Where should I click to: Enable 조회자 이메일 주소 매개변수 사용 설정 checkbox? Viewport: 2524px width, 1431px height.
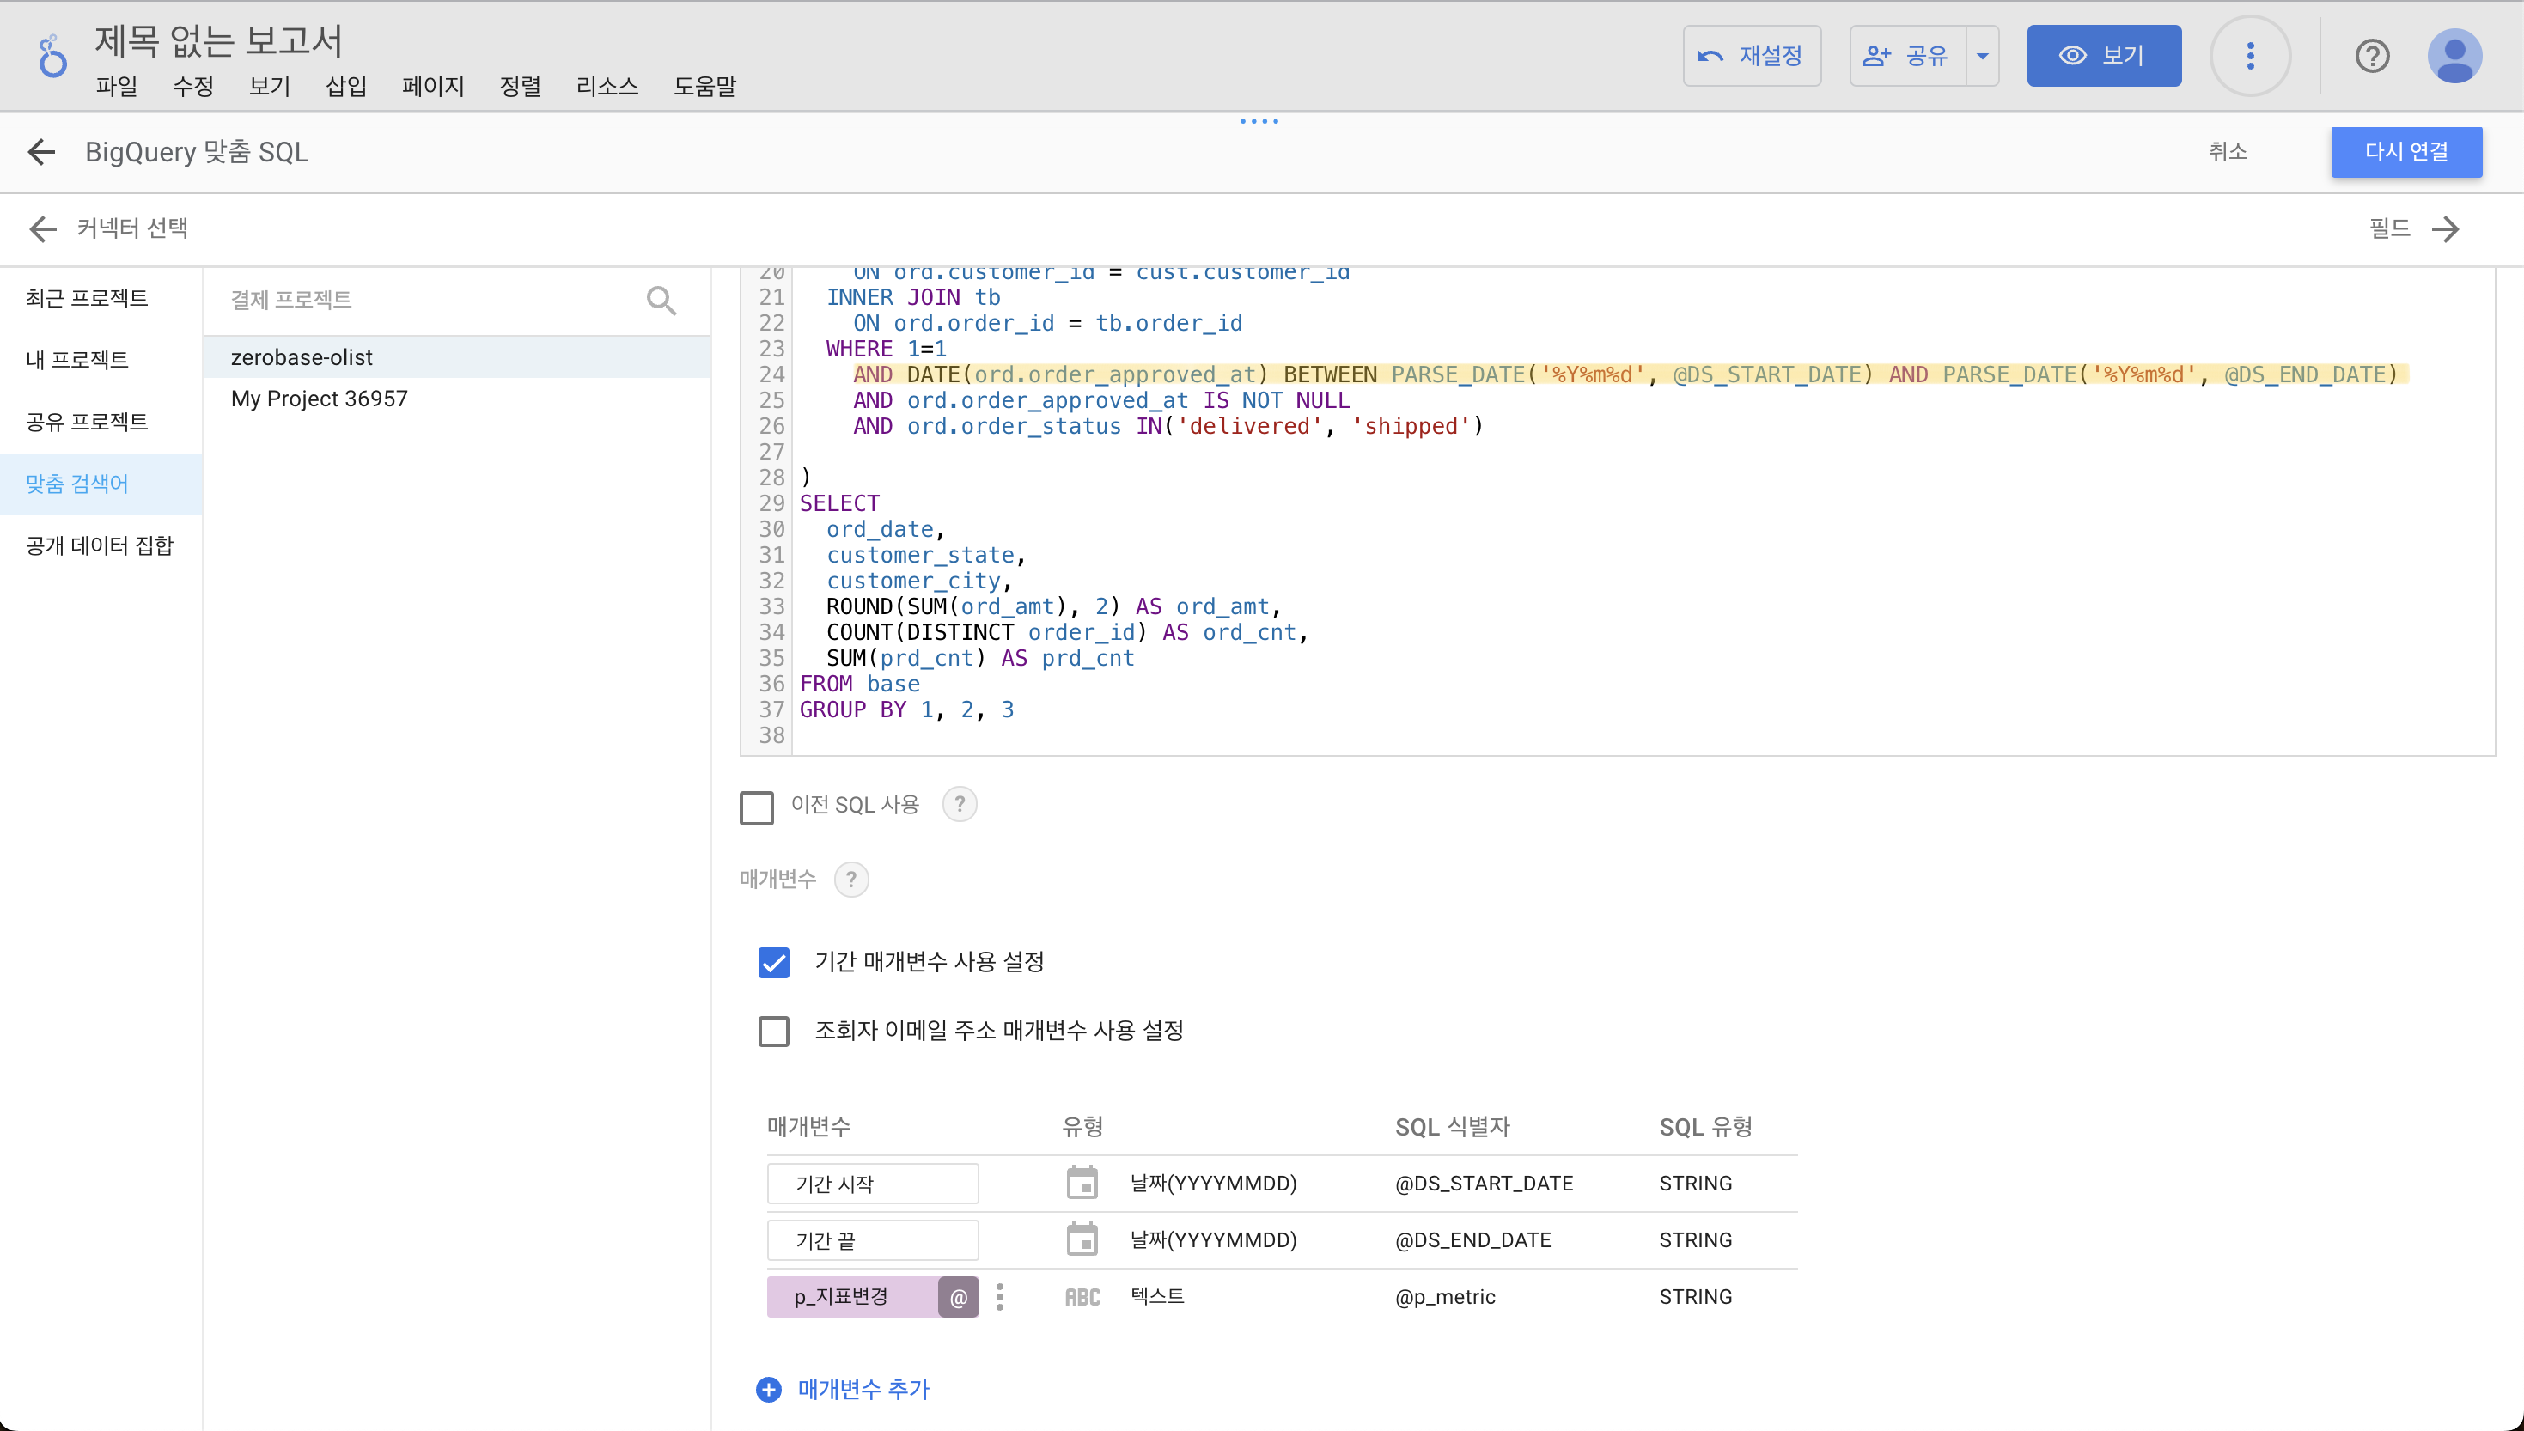tap(773, 1031)
